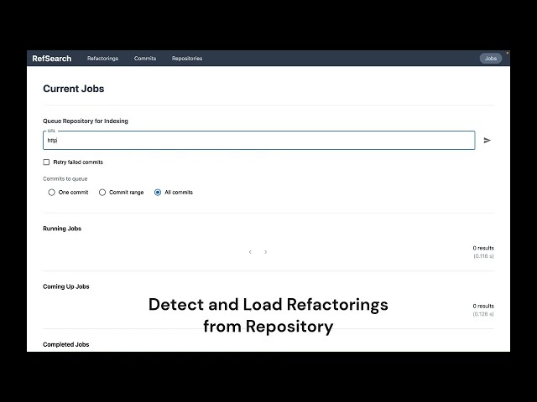The height and width of the screenshot is (402, 537).
Task: Submit the URL with the send arrow icon
Action: tap(487, 140)
